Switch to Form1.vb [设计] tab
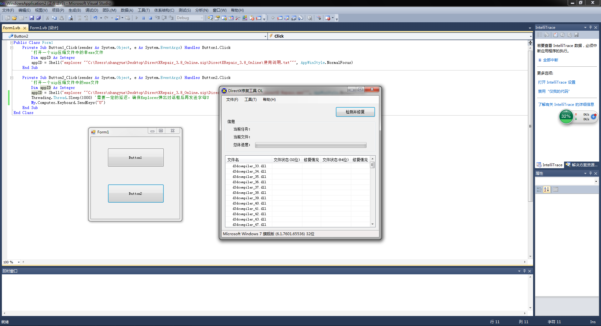601x326 pixels. tap(44, 28)
